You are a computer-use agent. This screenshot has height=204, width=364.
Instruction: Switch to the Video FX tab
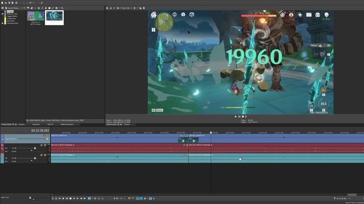click(50, 125)
